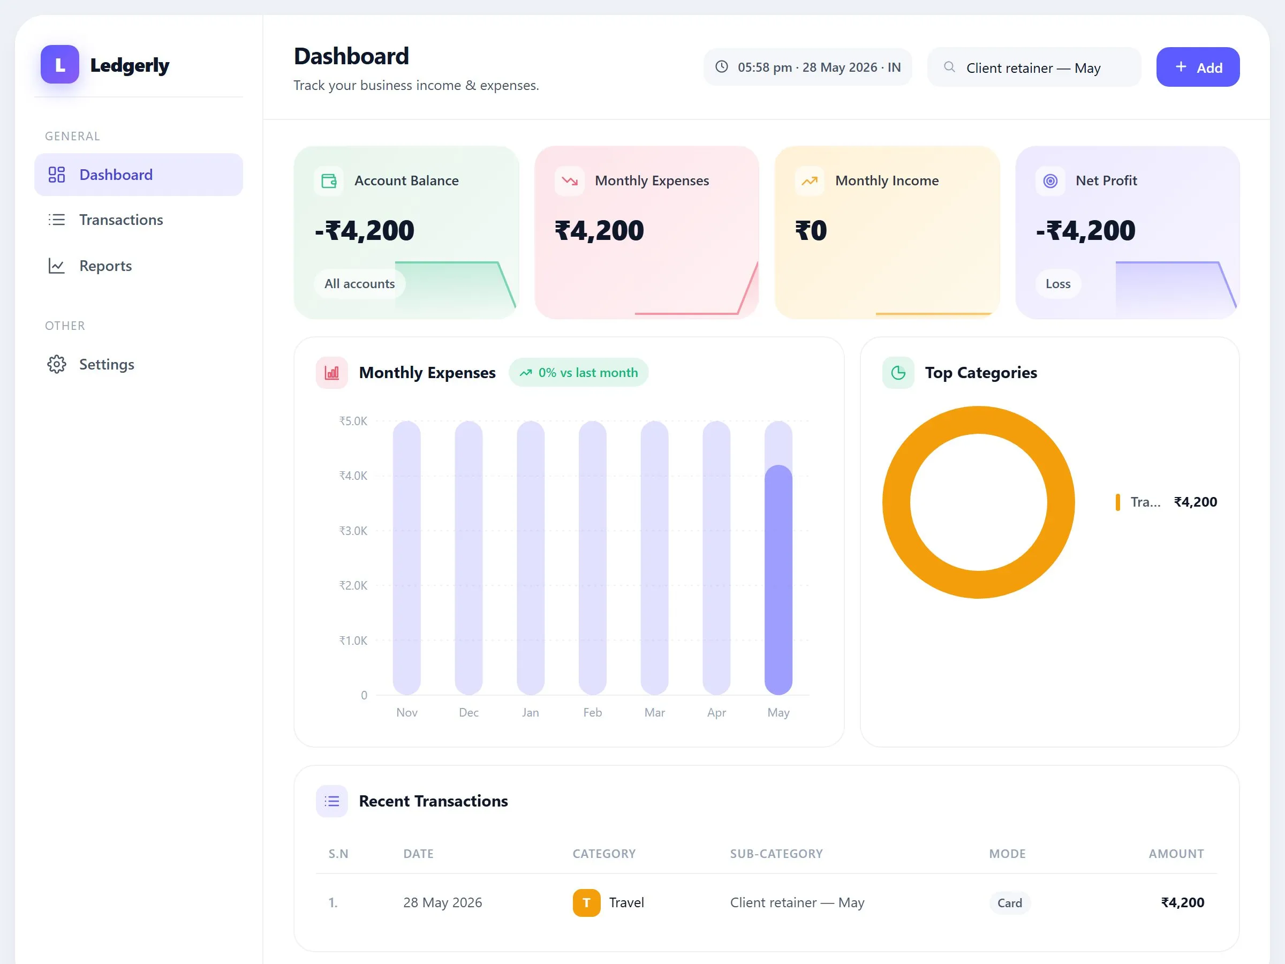This screenshot has width=1285, height=964.
Task: Click the Settings gear icon
Action: [56, 364]
